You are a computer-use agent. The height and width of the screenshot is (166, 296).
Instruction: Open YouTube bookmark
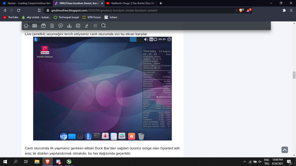11,17
